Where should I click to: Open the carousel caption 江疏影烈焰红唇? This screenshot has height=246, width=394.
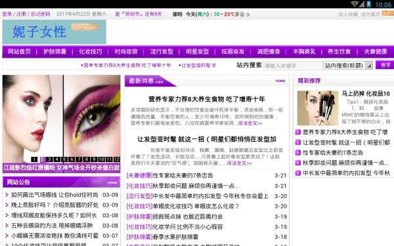click(61, 168)
